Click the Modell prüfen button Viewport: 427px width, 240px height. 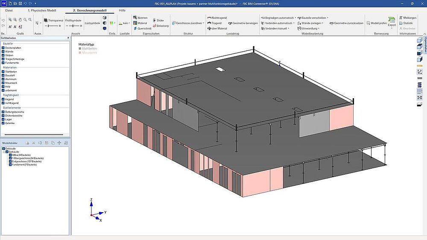coord(376,23)
